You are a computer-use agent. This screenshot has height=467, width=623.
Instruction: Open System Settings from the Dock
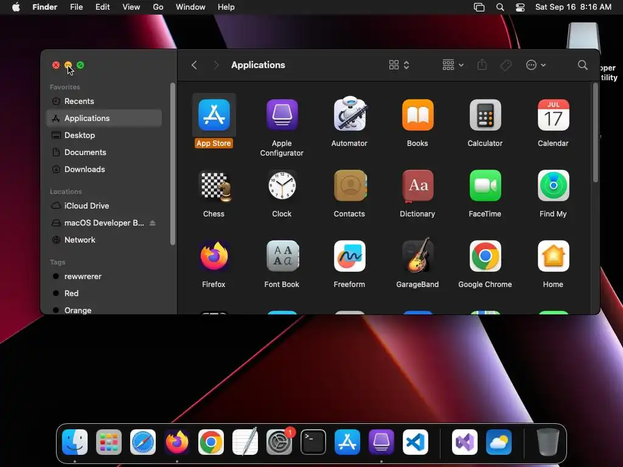(x=279, y=442)
